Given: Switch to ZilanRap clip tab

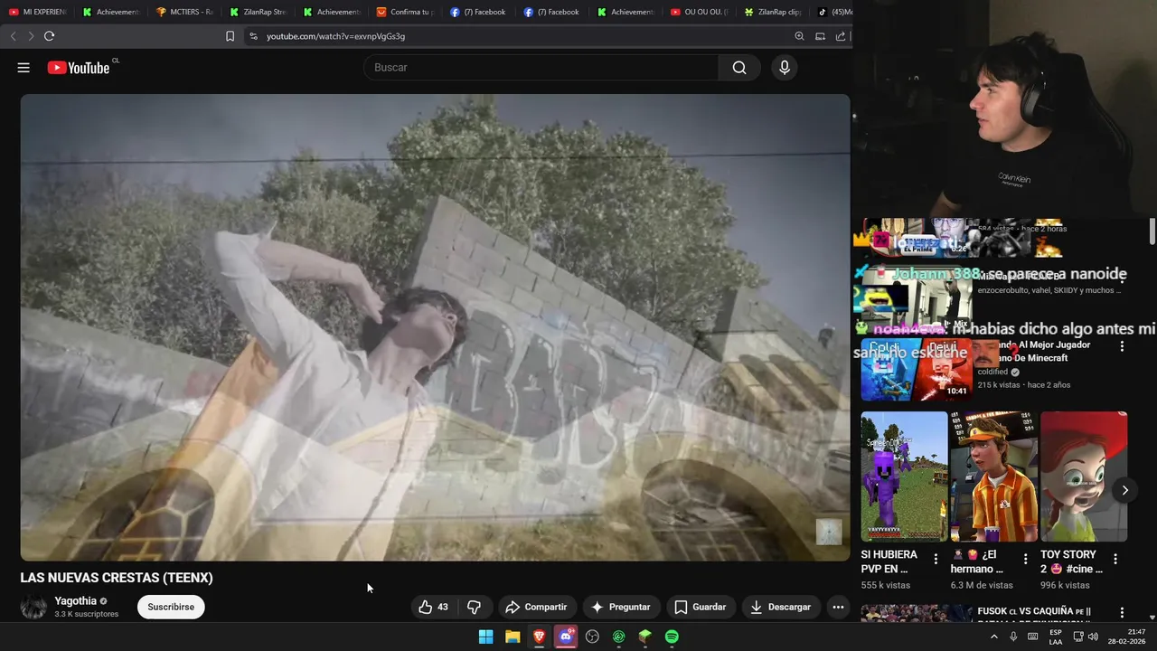Looking at the screenshot, I should coord(774,12).
